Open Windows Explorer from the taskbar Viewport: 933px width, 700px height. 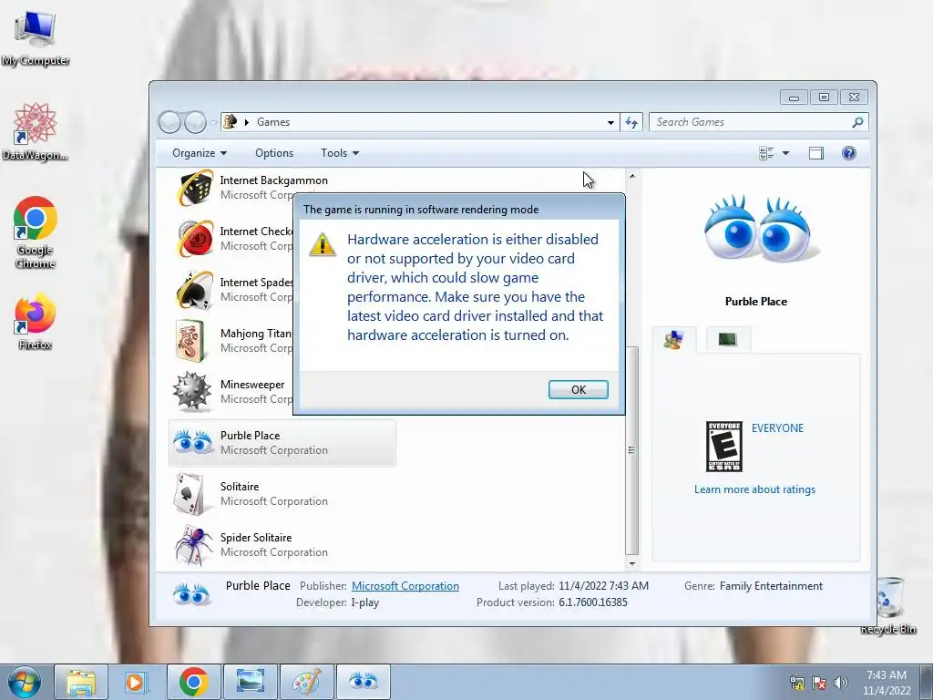click(81, 682)
